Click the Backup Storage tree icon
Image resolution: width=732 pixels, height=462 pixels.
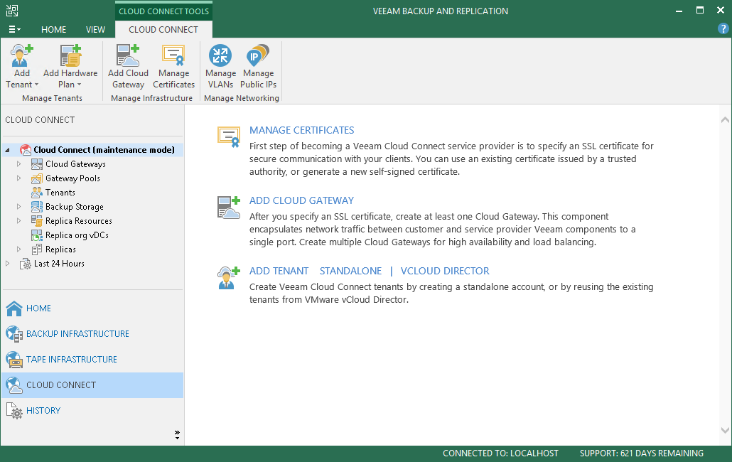[37, 207]
